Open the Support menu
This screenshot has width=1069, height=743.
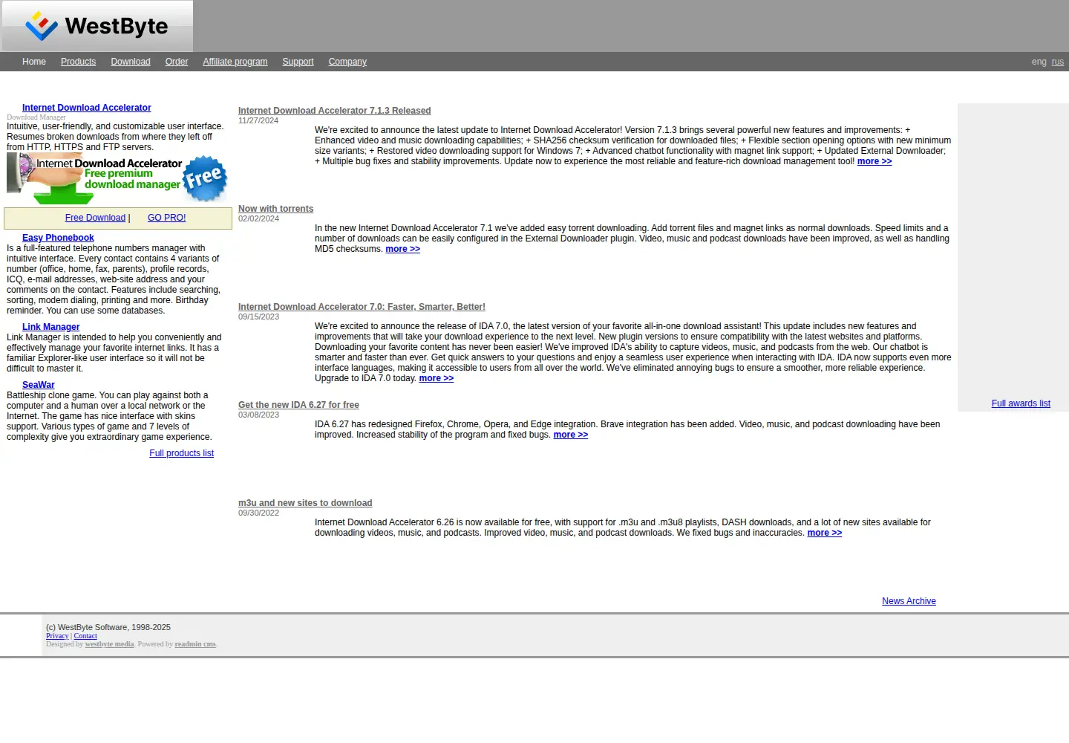coord(298,62)
